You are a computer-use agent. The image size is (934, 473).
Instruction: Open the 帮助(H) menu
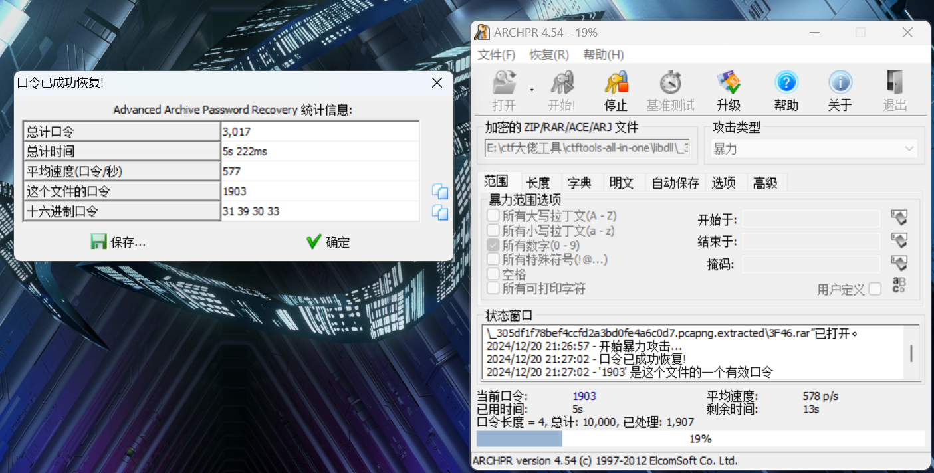point(604,55)
